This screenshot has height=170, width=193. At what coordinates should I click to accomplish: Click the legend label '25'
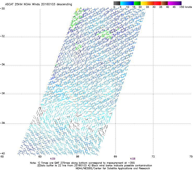[x=147, y=7]
